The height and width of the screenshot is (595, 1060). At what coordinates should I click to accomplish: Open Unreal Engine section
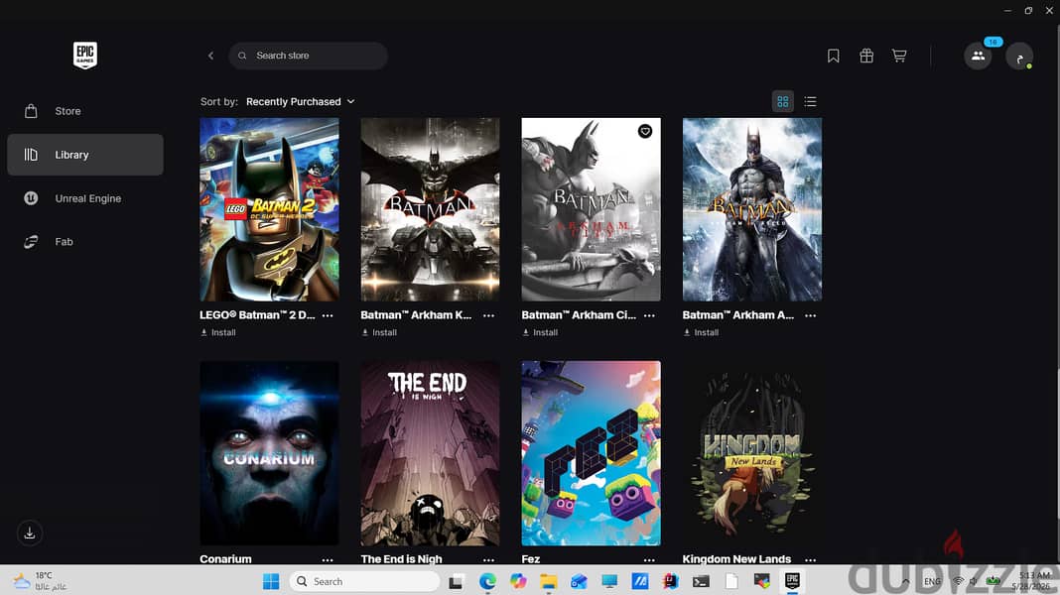[x=85, y=198]
